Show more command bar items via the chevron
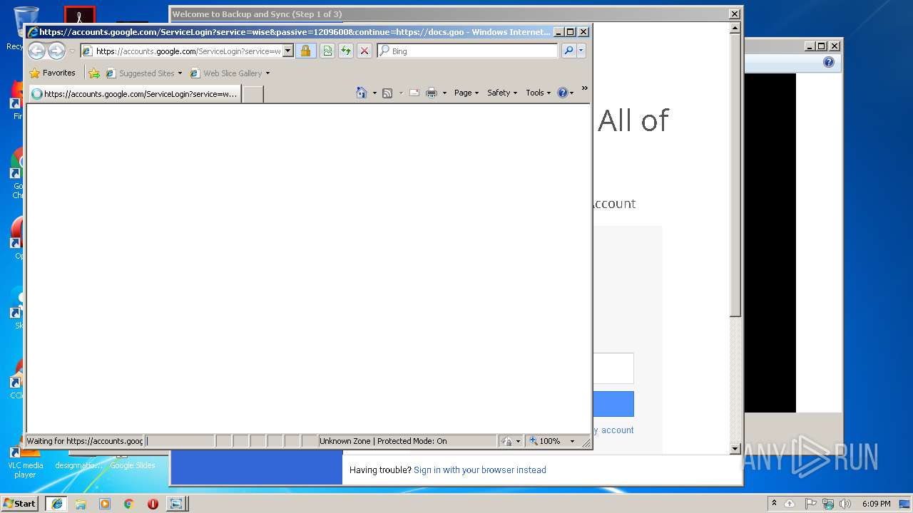The image size is (913, 513). coord(584,88)
